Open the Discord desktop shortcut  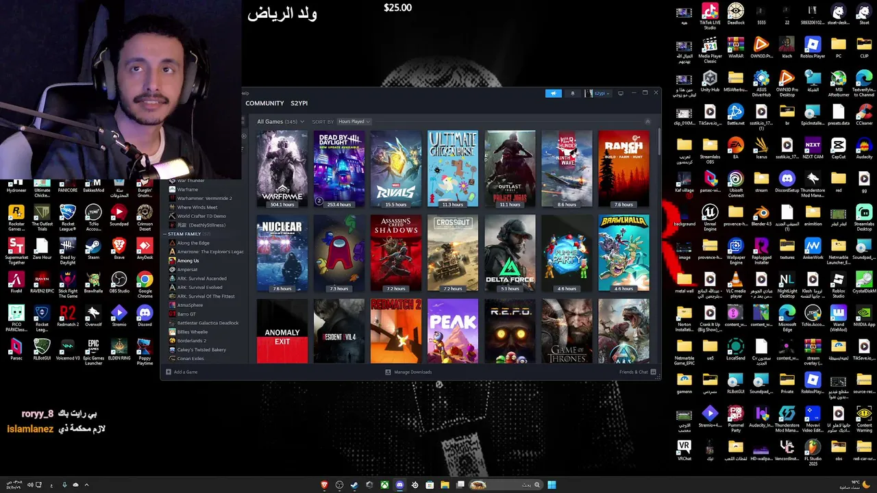coord(145,316)
